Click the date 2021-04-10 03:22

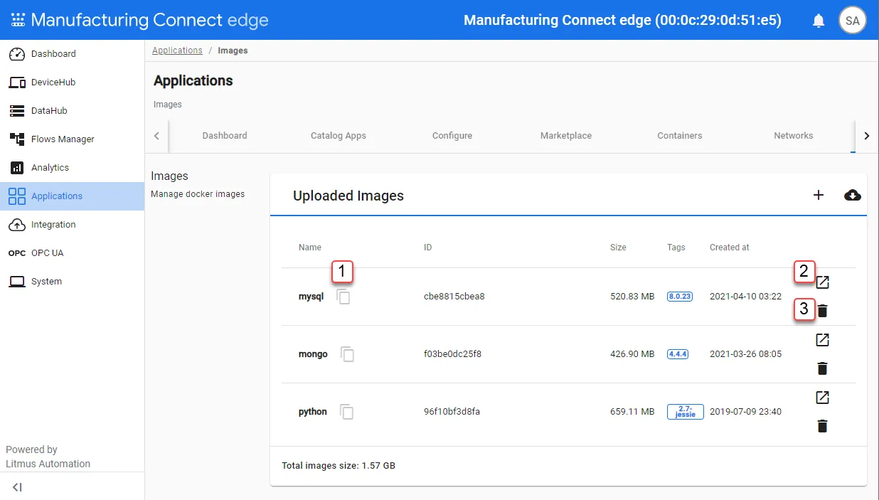point(745,297)
